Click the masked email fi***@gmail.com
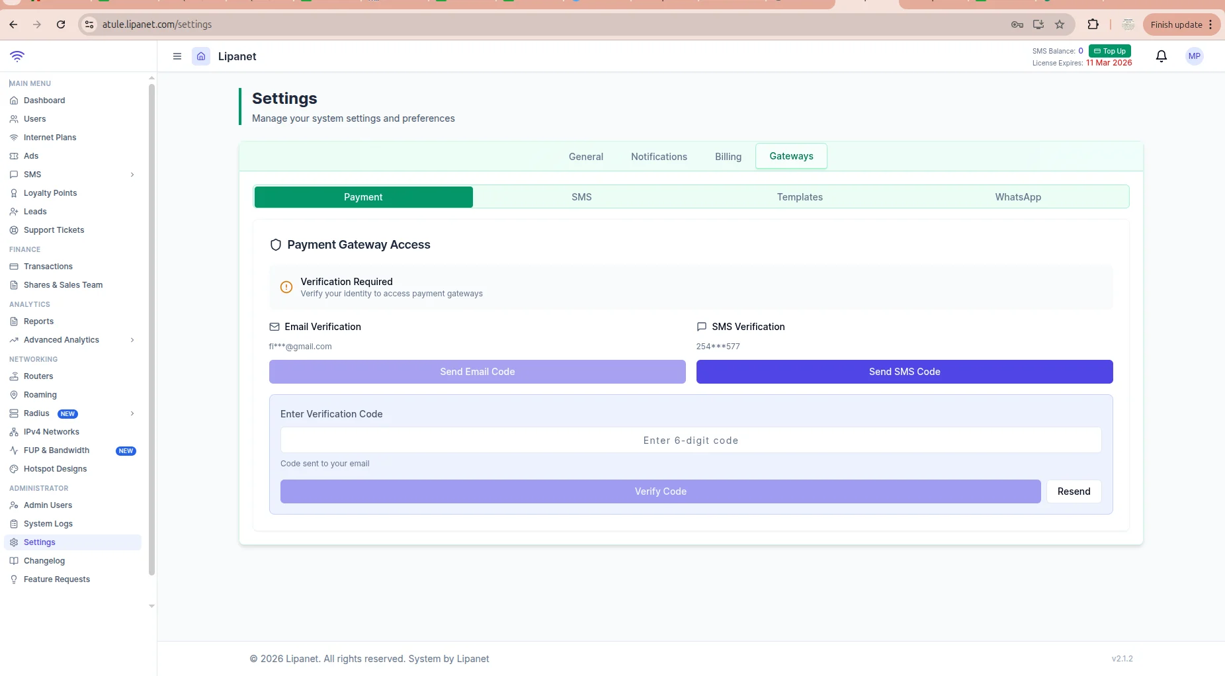 [x=300, y=347]
